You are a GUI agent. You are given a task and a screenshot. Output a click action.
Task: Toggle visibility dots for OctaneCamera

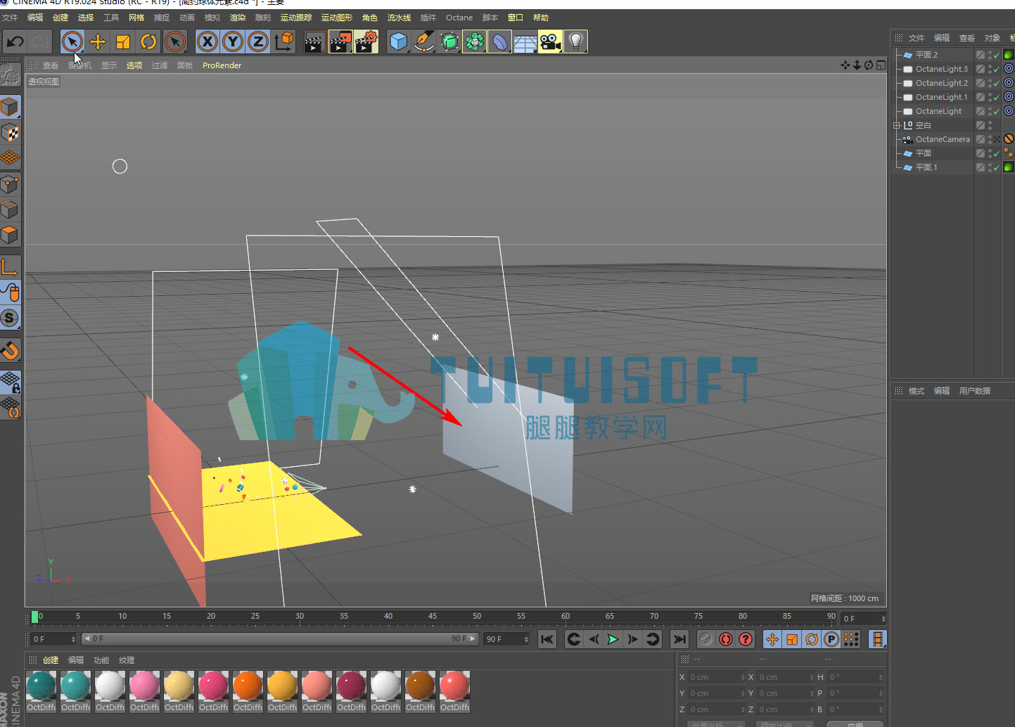tap(990, 139)
